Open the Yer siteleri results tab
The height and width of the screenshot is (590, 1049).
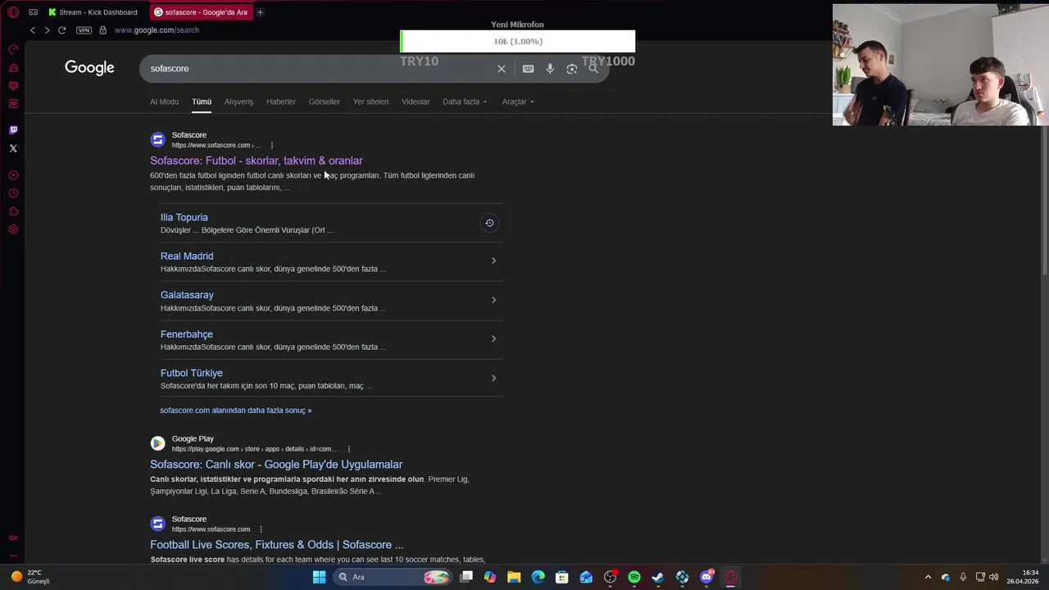tap(370, 102)
